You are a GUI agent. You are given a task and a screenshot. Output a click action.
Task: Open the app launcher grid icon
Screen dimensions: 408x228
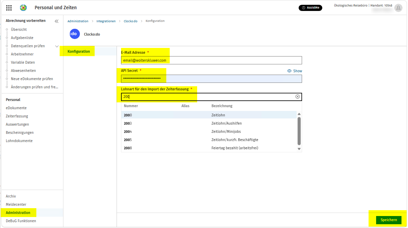point(9,8)
